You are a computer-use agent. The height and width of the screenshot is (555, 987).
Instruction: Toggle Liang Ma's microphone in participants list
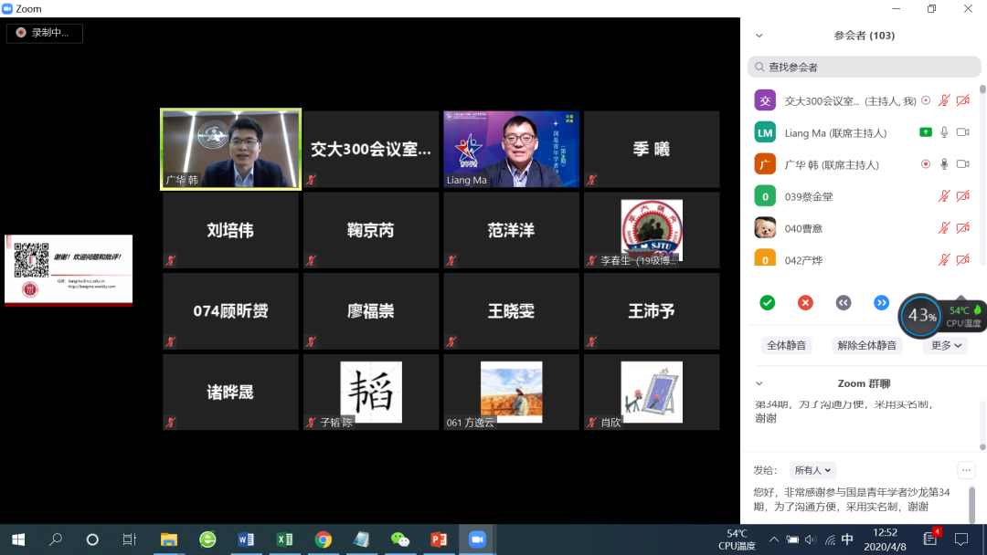[x=945, y=132]
